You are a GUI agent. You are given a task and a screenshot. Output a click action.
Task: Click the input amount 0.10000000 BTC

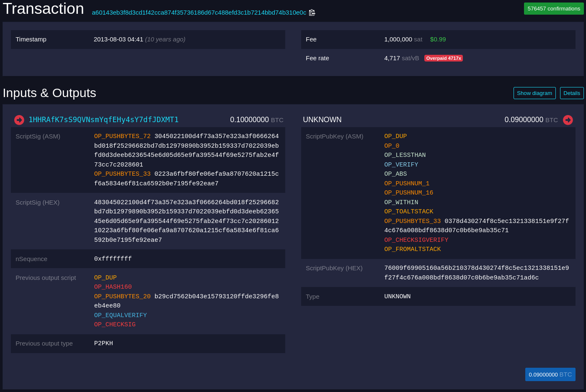click(x=256, y=120)
